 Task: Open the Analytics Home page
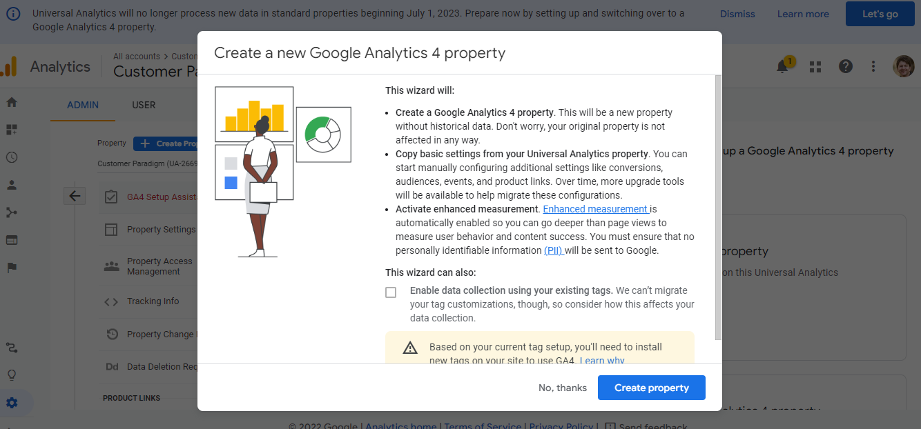pyautogui.click(x=11, y=101)
